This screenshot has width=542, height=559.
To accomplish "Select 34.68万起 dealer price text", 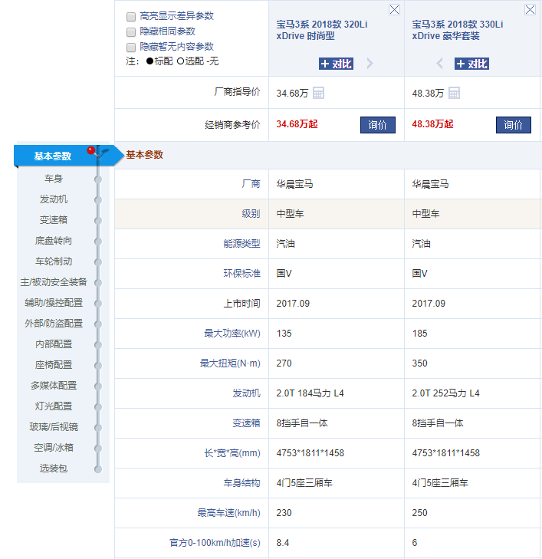I will (x=297, y=124).
